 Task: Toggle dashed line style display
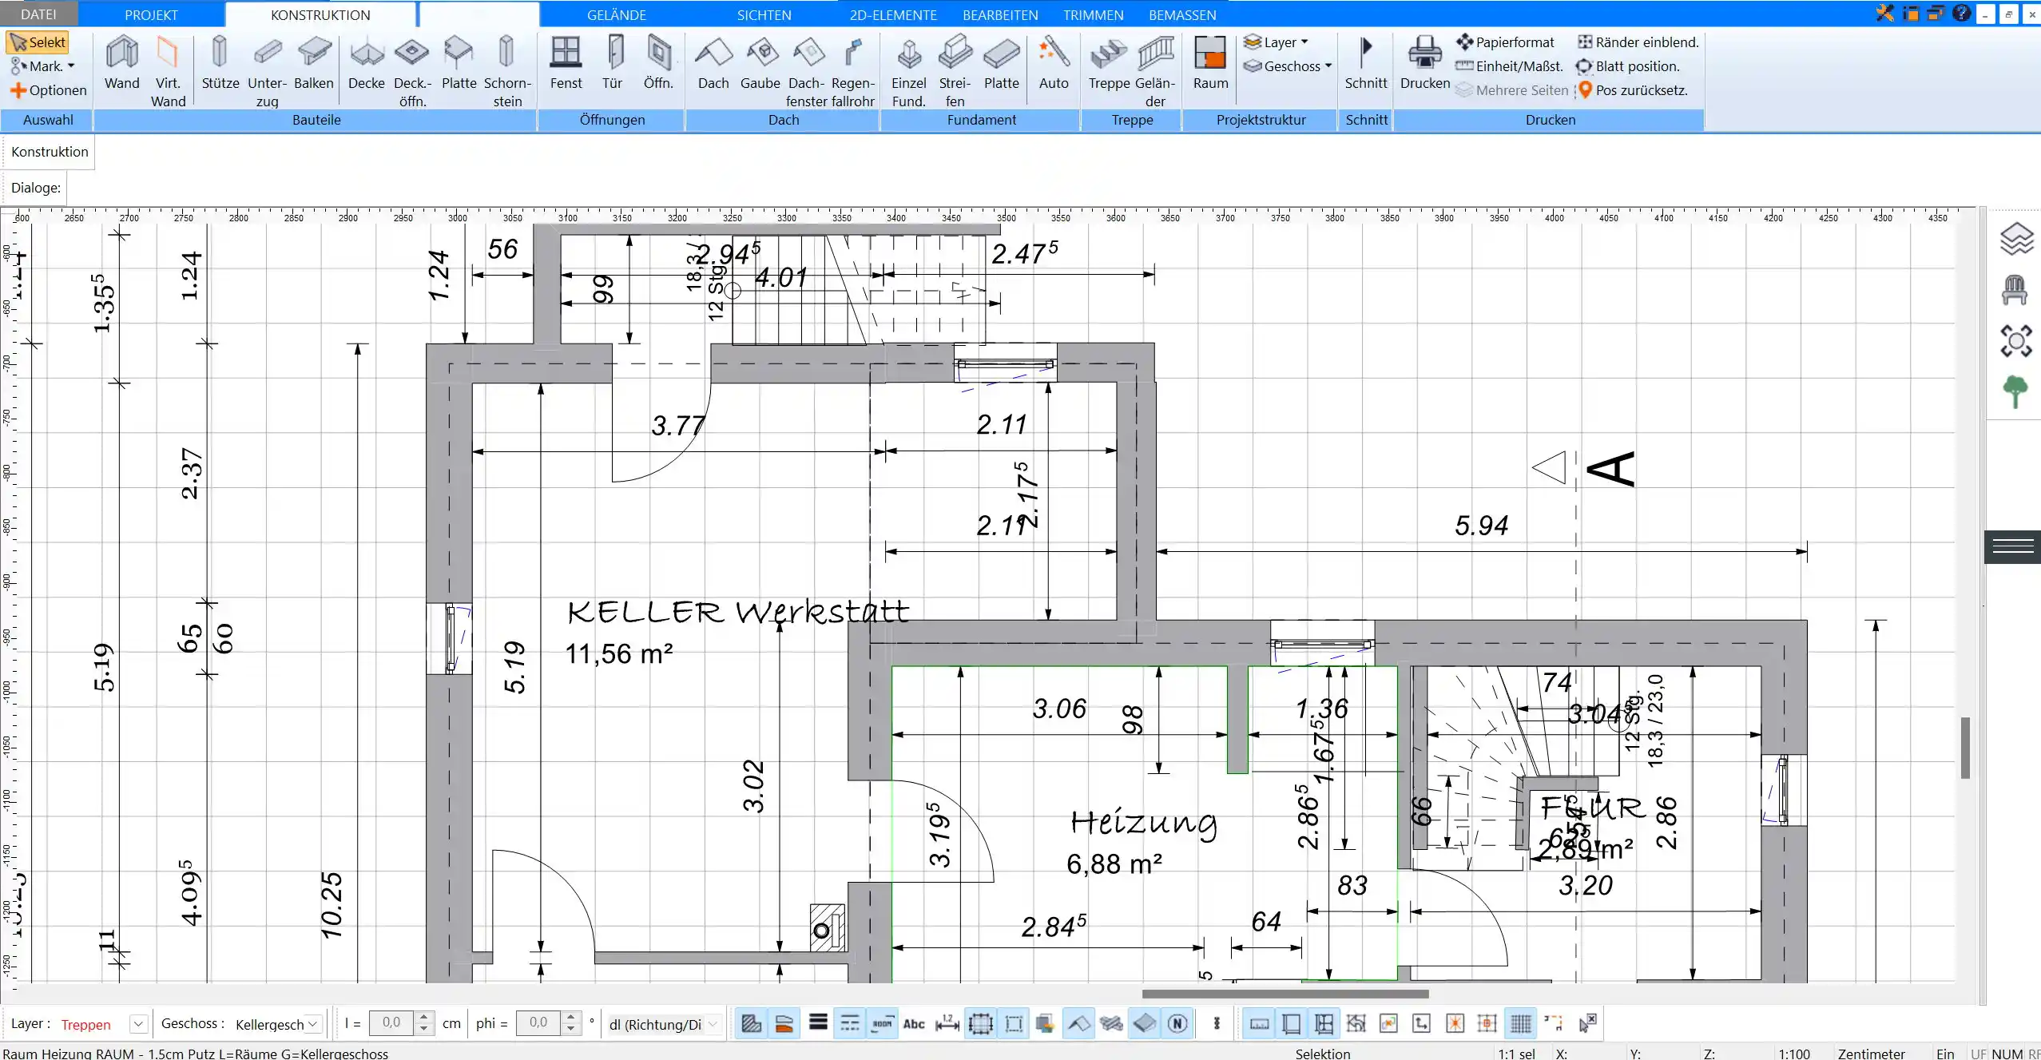(850, 1024)
